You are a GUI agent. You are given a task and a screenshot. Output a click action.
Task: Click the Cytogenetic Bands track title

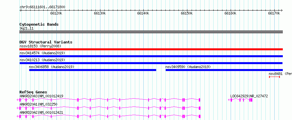pyautogui.click(x=39, y=24)
